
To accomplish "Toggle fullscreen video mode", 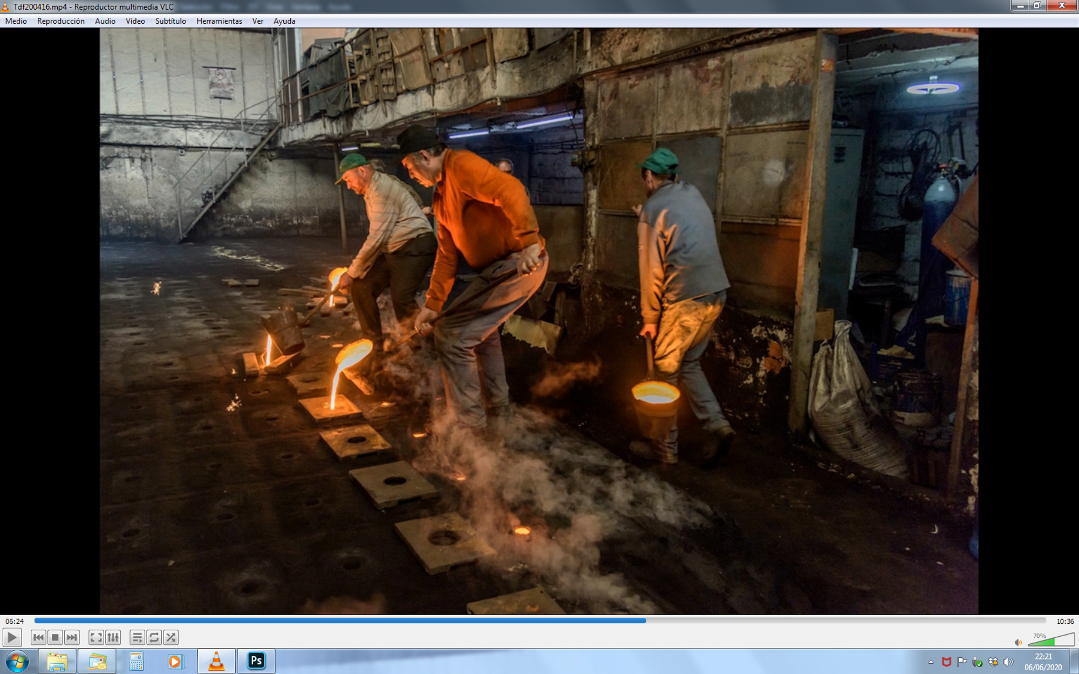I will [x=96, y=638].
